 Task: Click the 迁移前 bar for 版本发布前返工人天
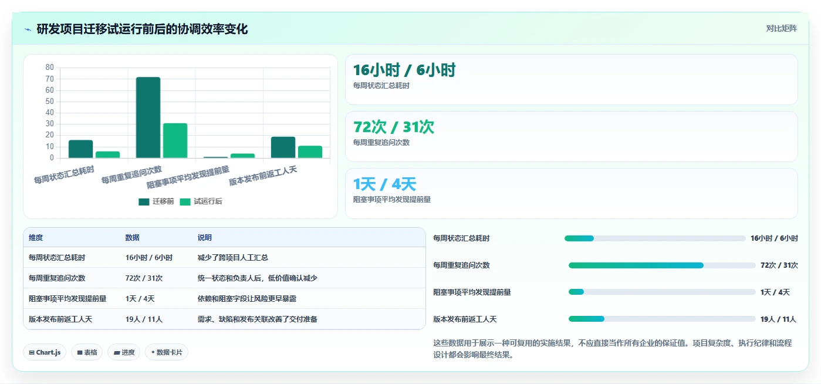click(x=283, y=147)
